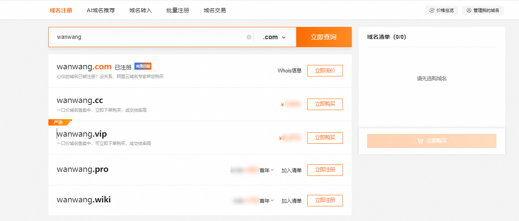Select the wanwang.pro domain name text
Image resolution: width=519 pixels, height=221 pixels.
[x=82, y=169]
